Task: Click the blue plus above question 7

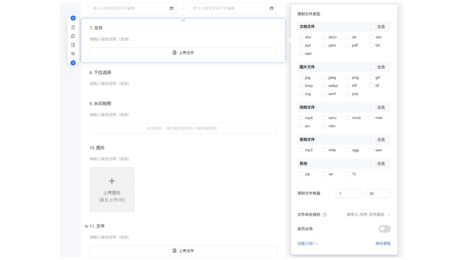Action: click(x=73, y=18)
